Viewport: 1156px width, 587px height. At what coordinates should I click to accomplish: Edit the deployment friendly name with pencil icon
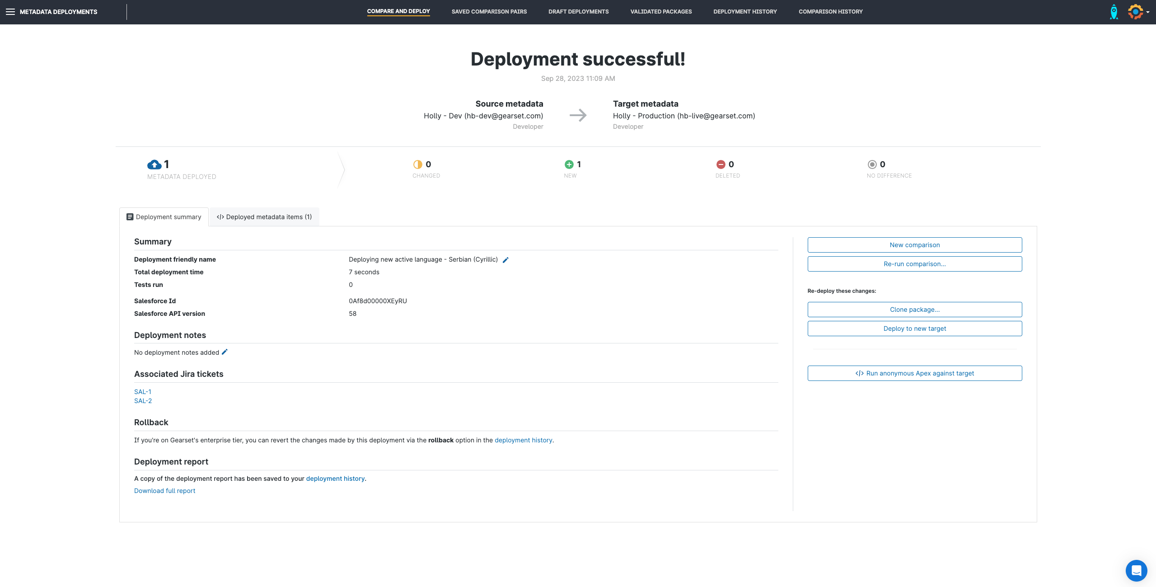coord(505,260)
